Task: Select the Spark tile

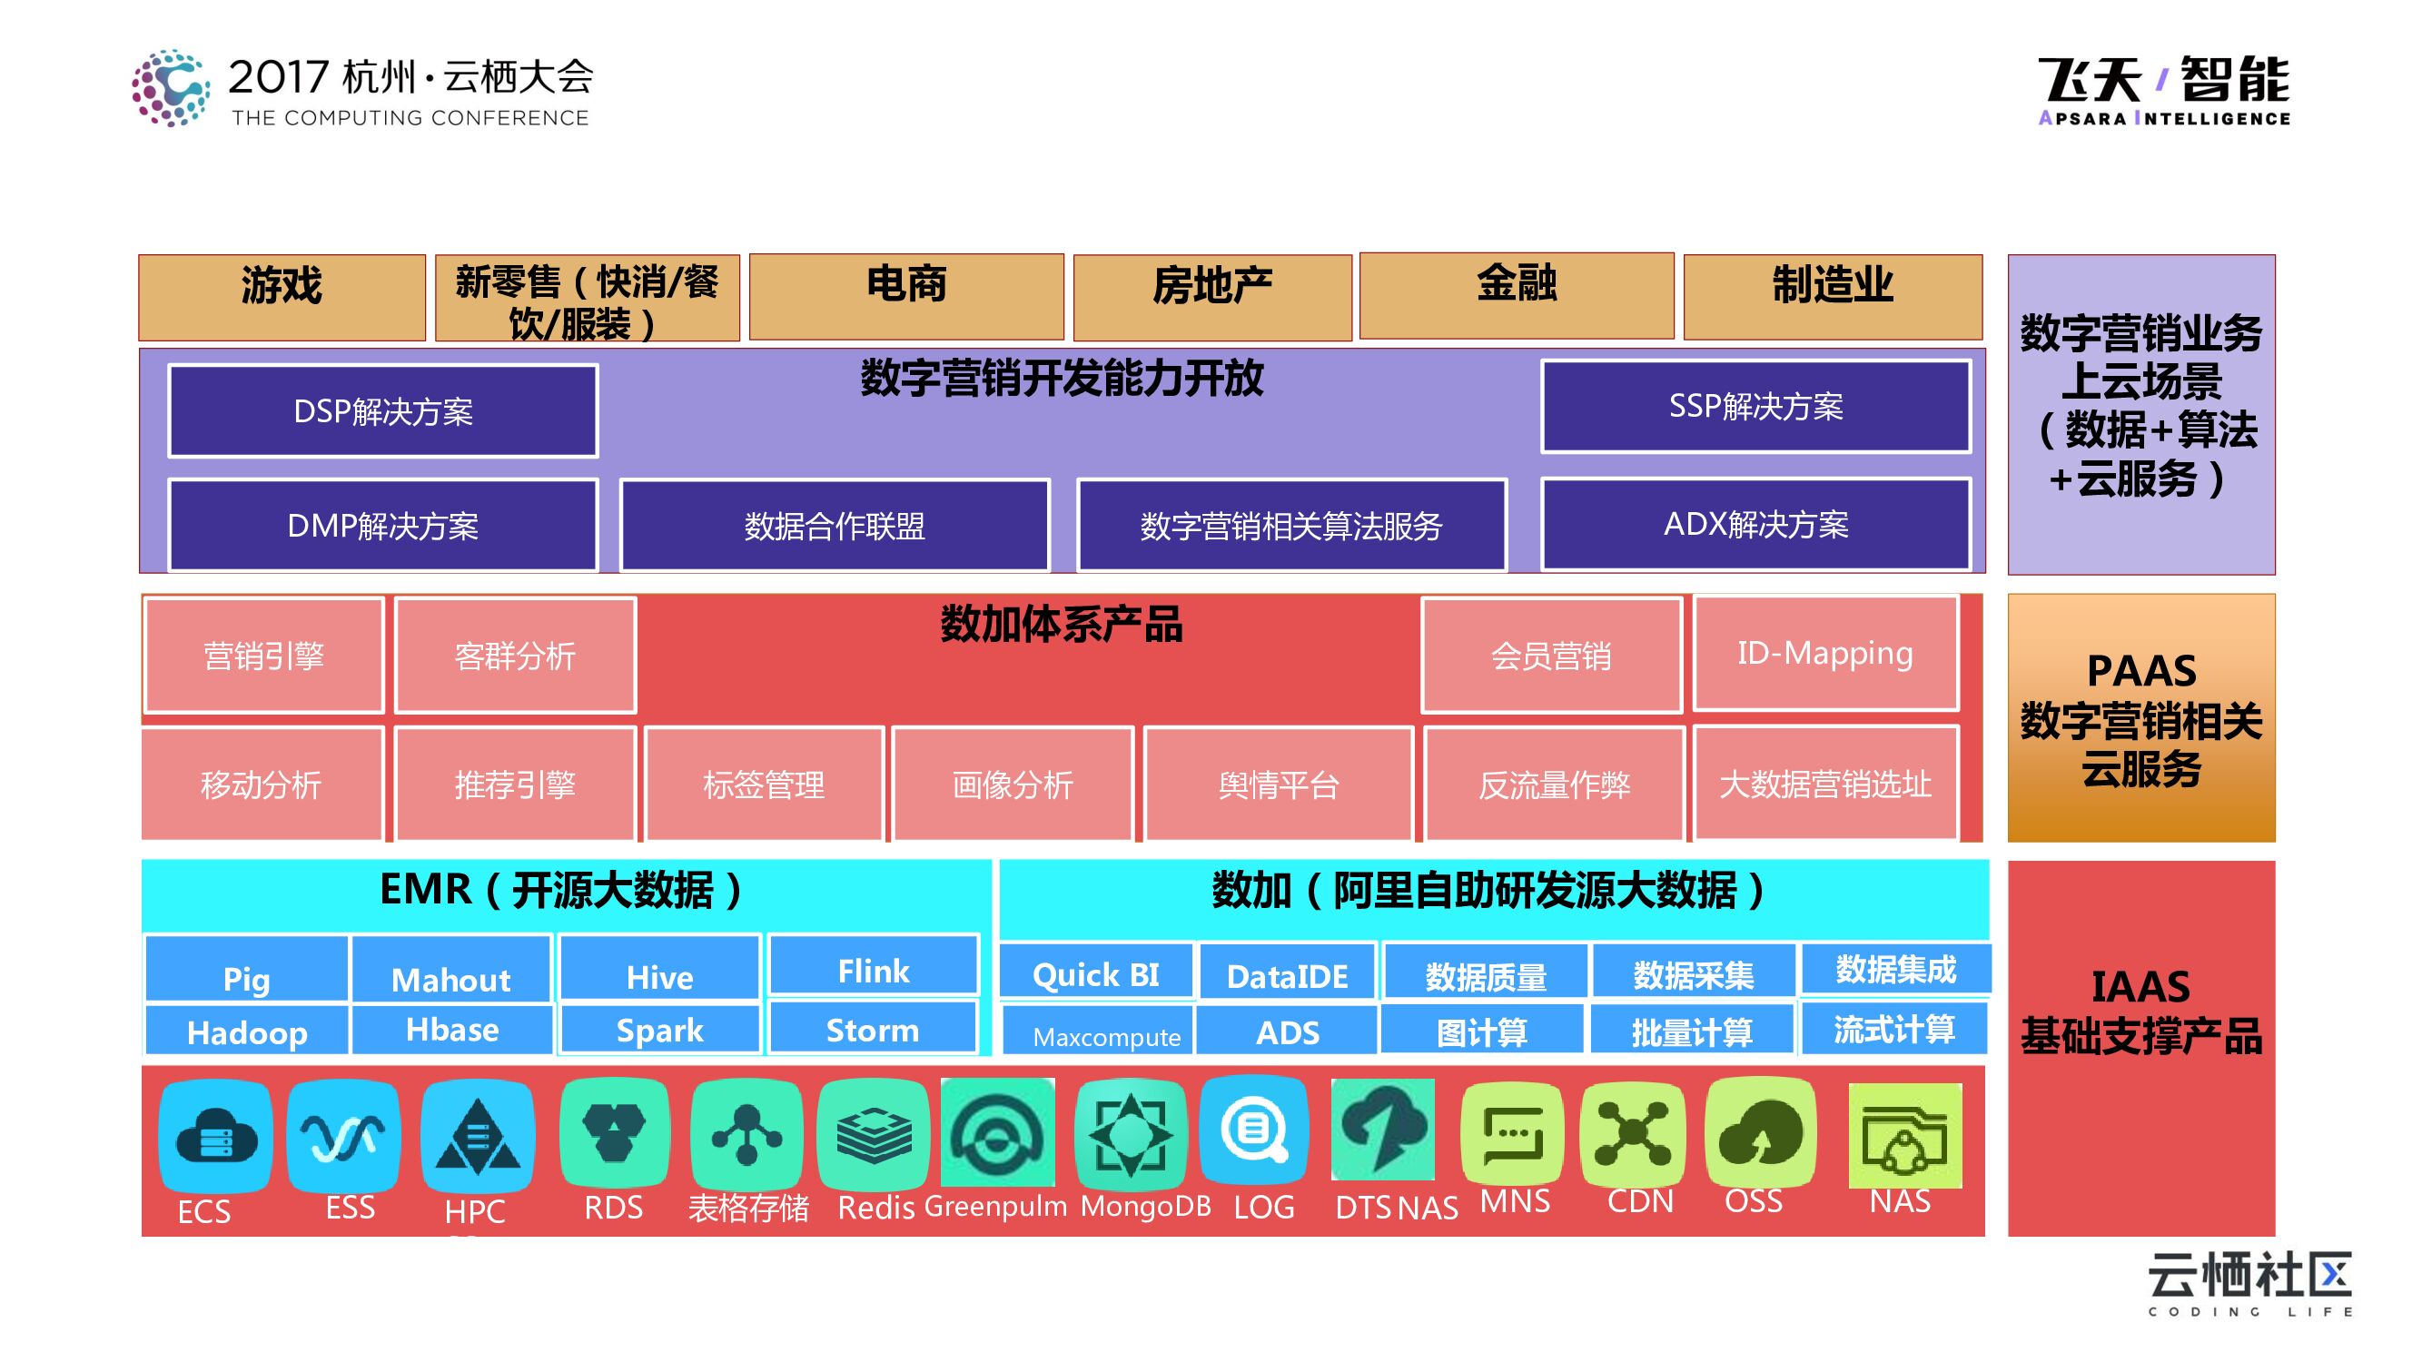Action: point(659,1031)
